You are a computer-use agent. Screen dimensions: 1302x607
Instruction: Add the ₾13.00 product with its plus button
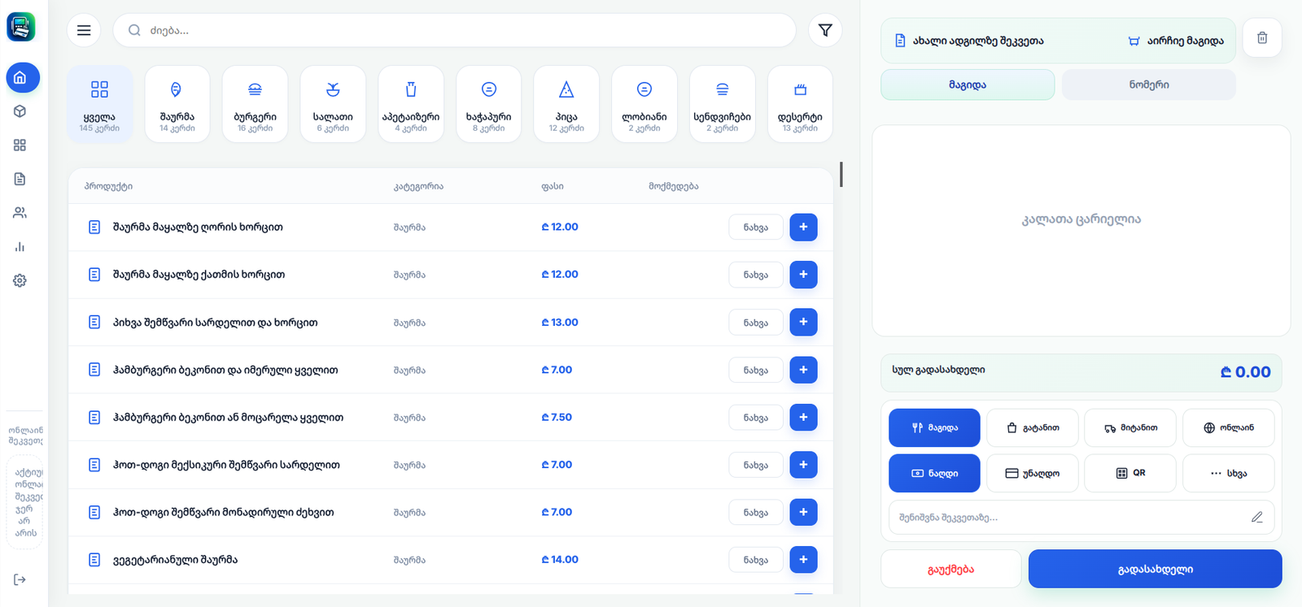pos(803,323)
